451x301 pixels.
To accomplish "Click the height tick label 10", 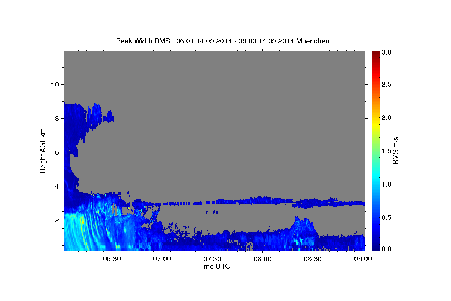I will coord(54,84).
